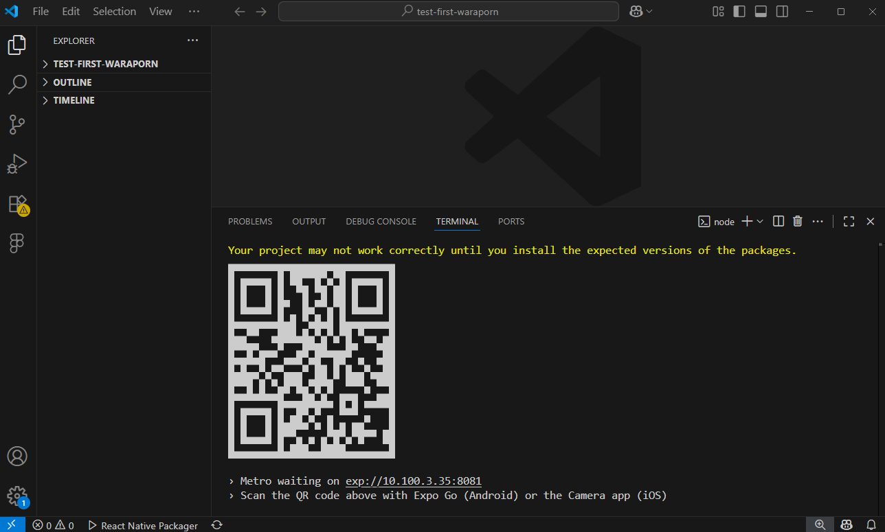Click the test-first-waraporn command center search box
885x532 pixels.
449,12
